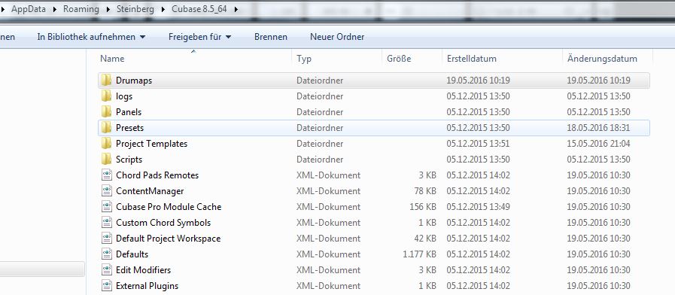The image size is (675, 295).
Task: Select Default Project Workspace file icon
Action: (107, 238)
